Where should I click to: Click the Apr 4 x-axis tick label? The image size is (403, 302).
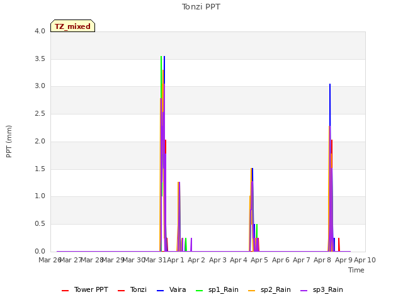[x=239, y=260]
